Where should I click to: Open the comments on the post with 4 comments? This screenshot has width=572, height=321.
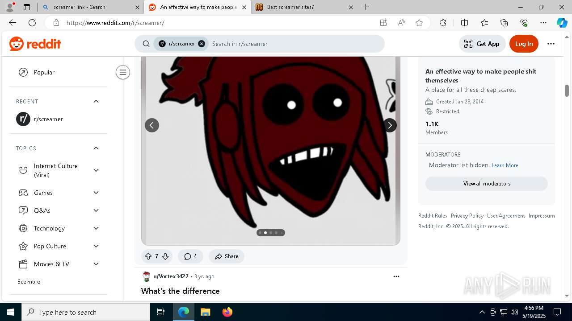[x=190, y=256]
